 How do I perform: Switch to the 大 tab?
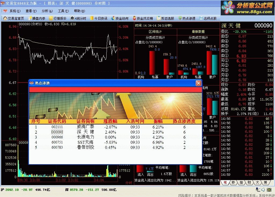tap(257, 182)
